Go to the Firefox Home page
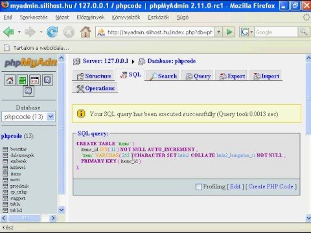 86,32
